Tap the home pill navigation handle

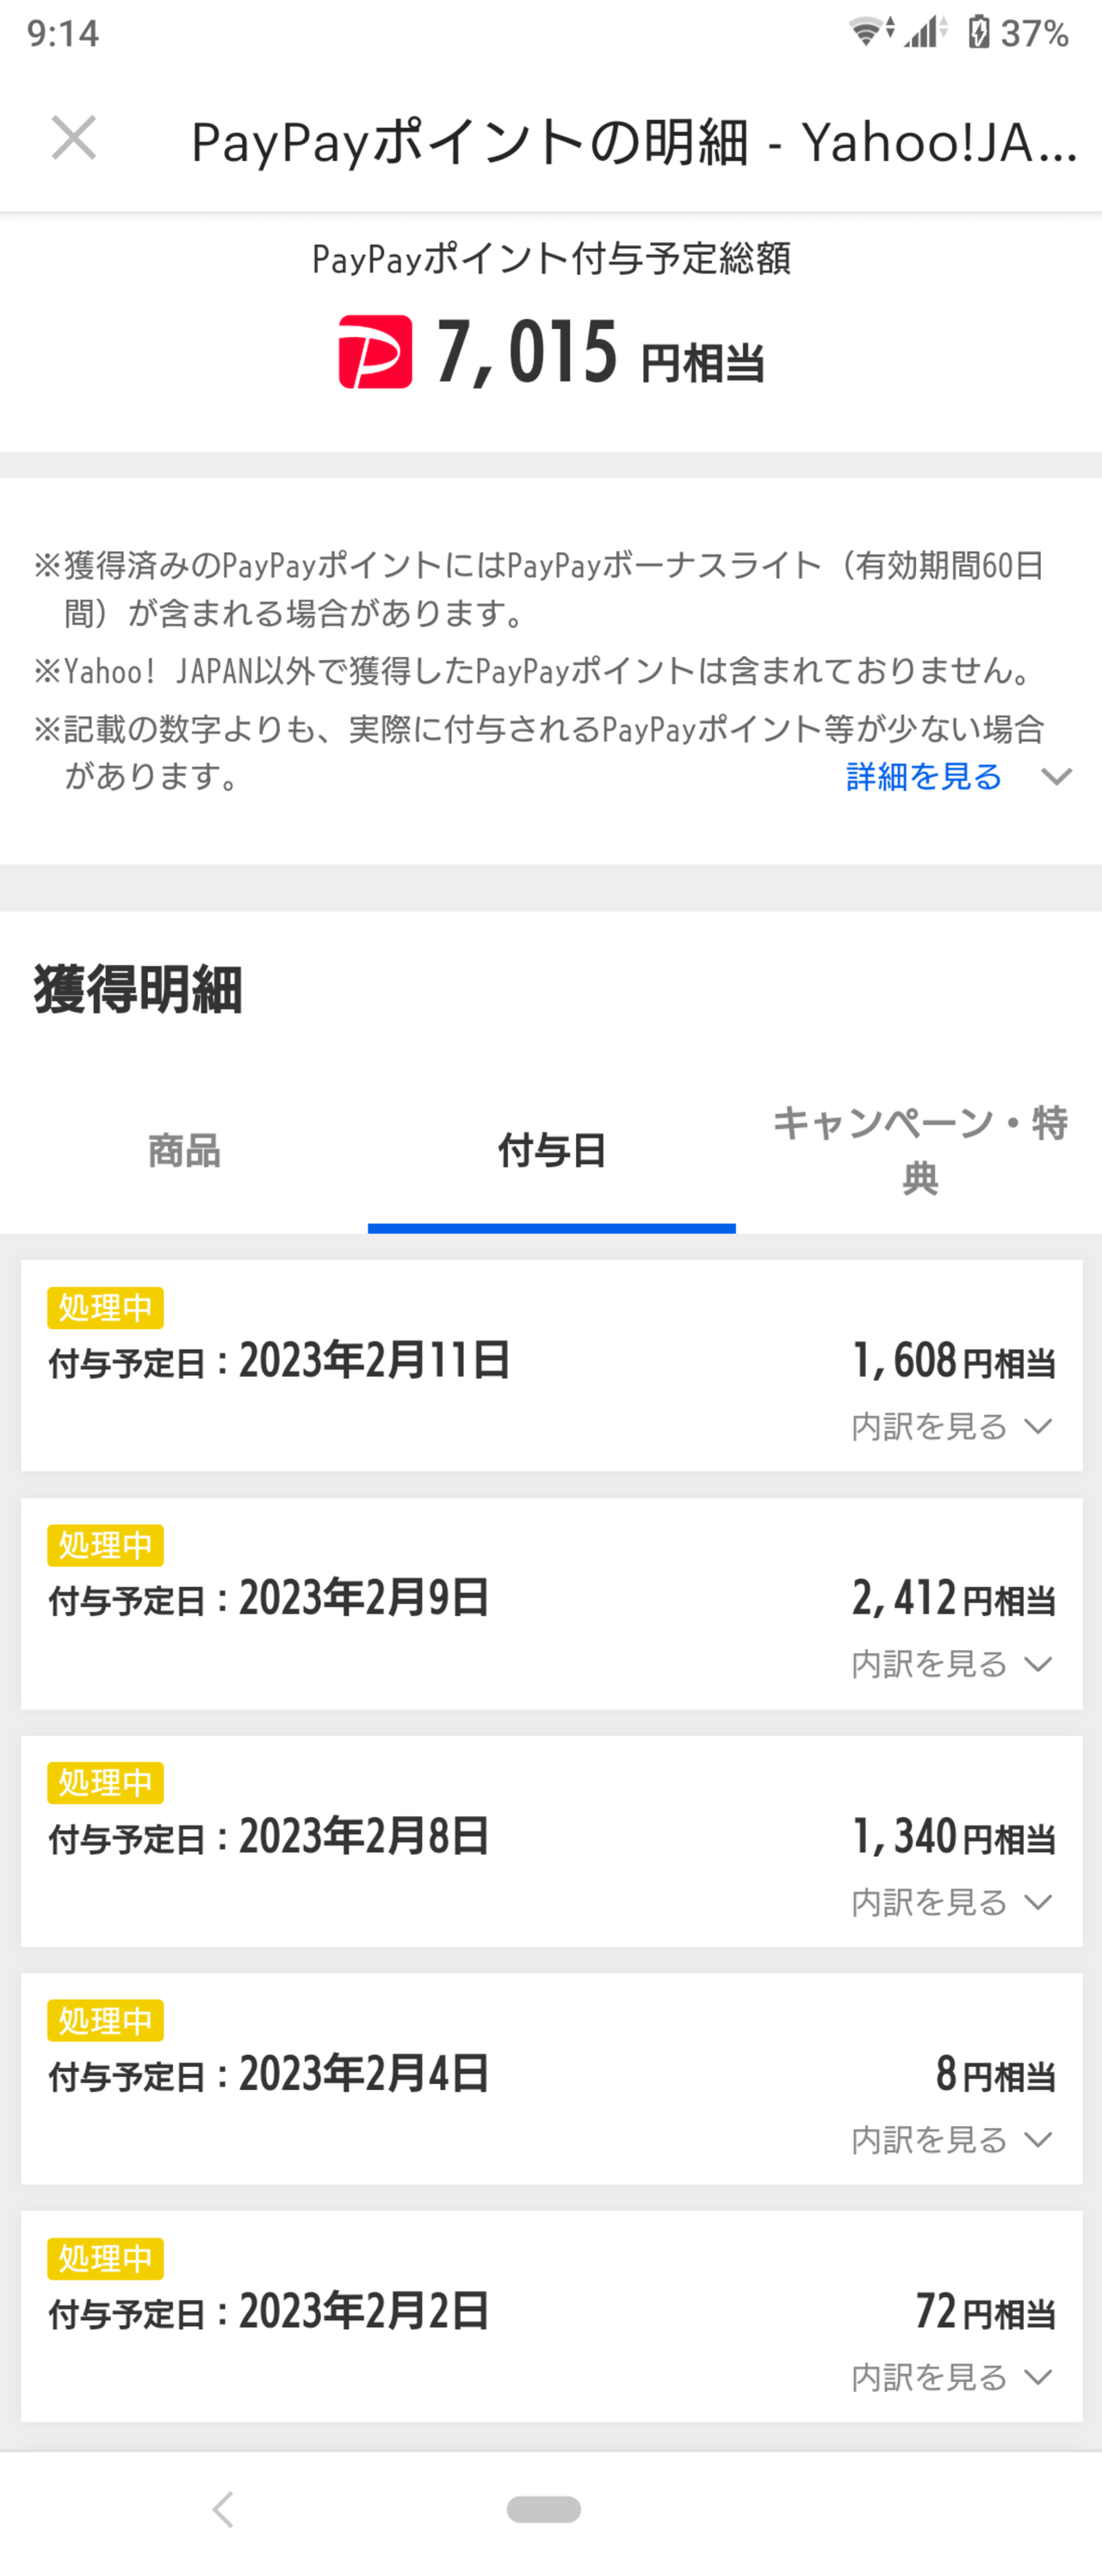[x=543, y=2508]
